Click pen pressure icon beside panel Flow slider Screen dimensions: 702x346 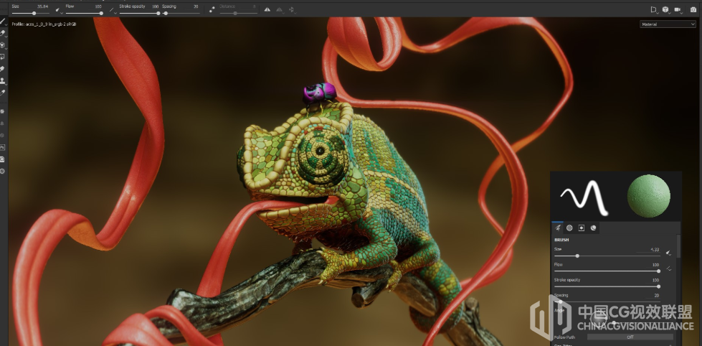[669, 268]
